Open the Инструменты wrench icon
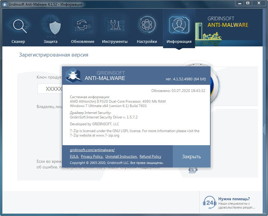Viewport: 268px width, 216px height. (x=115, y=25)
